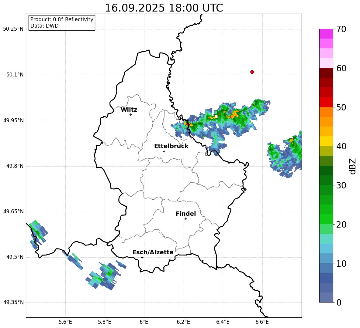The image size is (360, 328).
Task: Click the 49.8°N latitude label
Action: (15, 166)
